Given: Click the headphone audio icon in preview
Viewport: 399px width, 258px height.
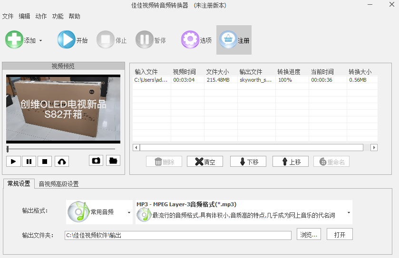Looking at the screenshot, I should (61, 162).
